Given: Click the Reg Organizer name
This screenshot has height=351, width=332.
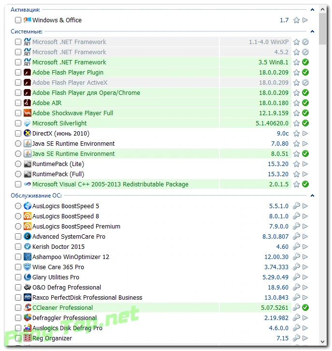Looking at the screenshot, I should 52,338.
